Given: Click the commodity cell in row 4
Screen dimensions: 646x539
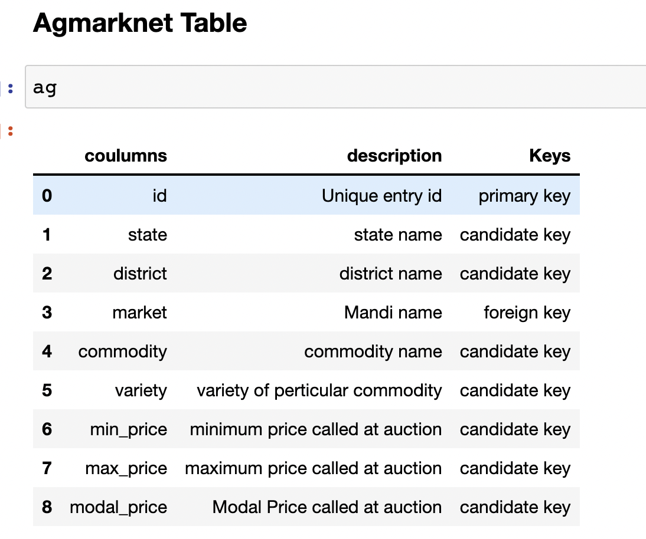Looking at the screenshot, I should tap(122, 351).
